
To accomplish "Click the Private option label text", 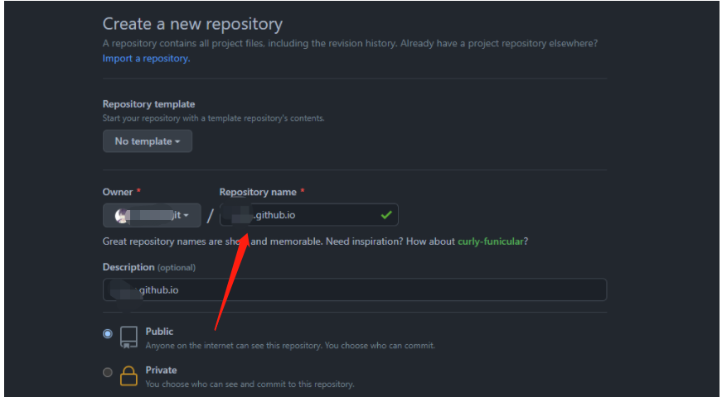I will 161,370.
